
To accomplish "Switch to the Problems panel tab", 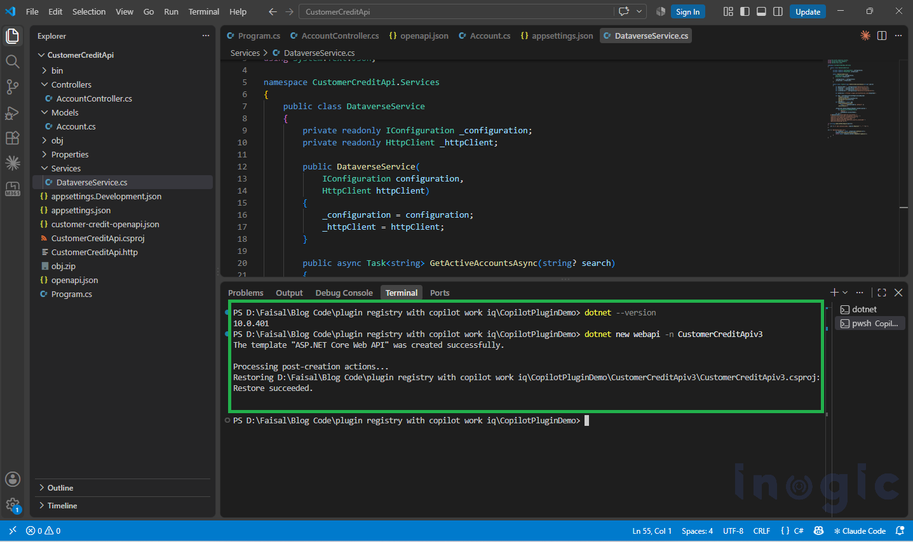I will 245,293.
